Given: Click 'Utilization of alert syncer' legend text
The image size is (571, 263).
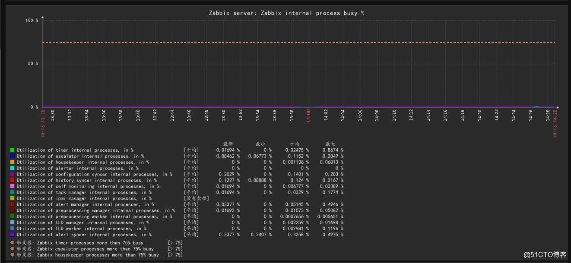Looking at the screenshot, I should 84,235.
